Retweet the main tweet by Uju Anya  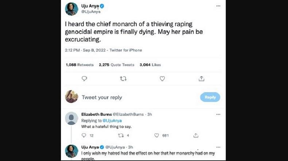click(x=122, y=78)
